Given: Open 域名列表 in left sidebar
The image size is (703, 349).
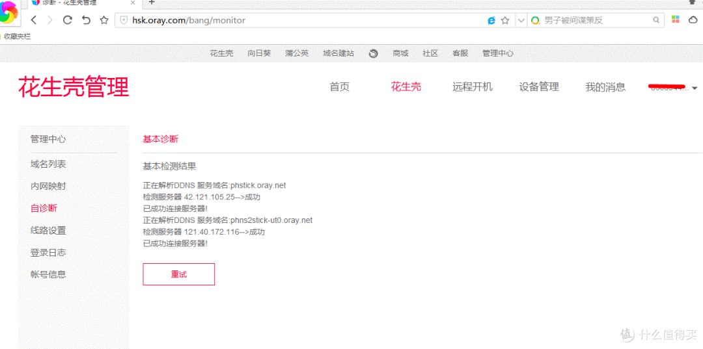Looking at the screenshot, I should point(48,164).
